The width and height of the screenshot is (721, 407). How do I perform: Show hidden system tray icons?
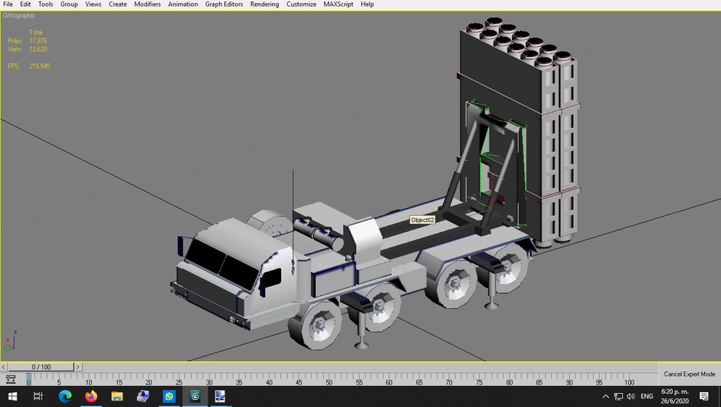tap(606, 396)
